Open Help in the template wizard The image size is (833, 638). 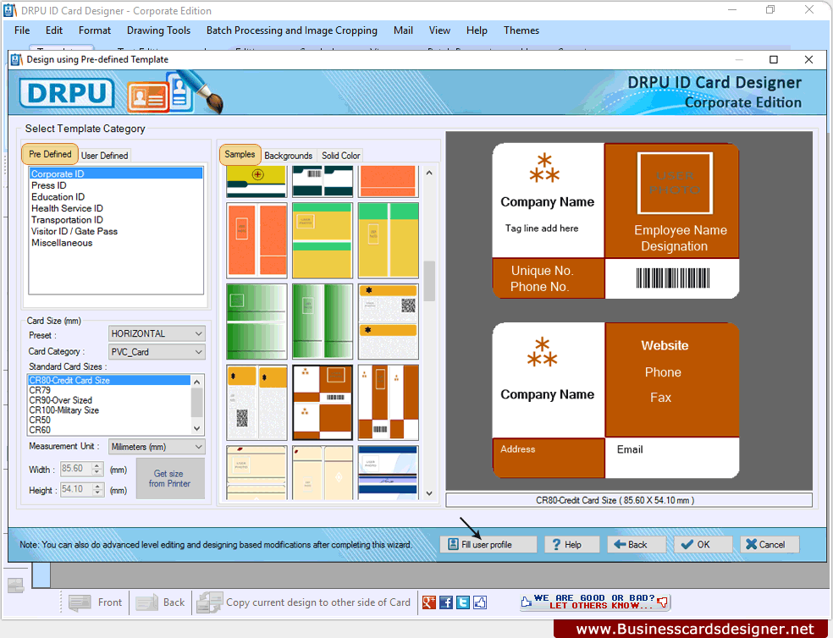[x=571, y=545]
